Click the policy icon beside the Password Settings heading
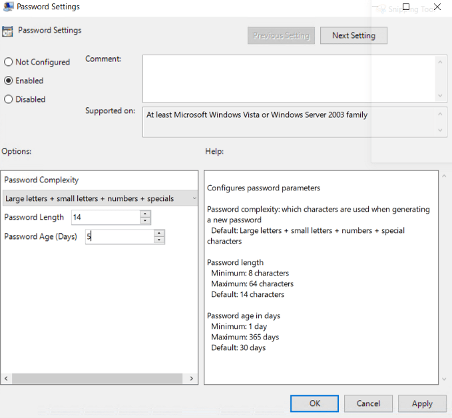This screenshot has width=452, height=418. pyautogui.click(x=7, y=31)
